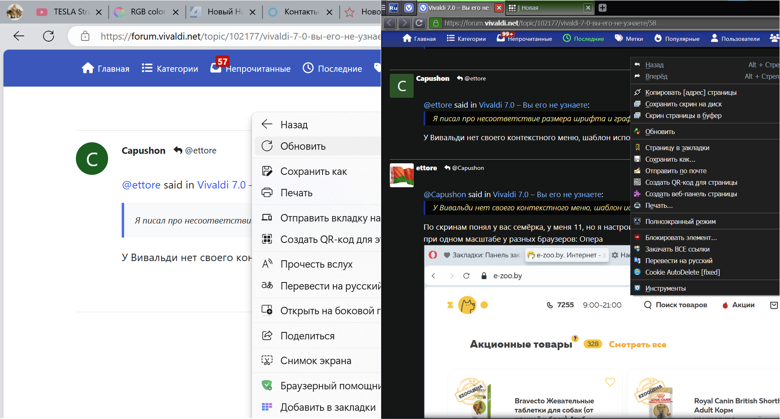Choose Обновить in Vivaldi context menu
The image size is (780, 419).
pyautogui.click(x=705, y=132)
